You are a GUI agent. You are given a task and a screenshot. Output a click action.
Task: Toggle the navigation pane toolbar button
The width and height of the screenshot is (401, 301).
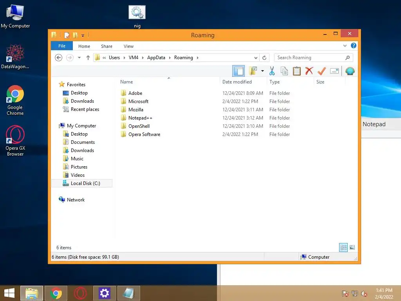238,71
